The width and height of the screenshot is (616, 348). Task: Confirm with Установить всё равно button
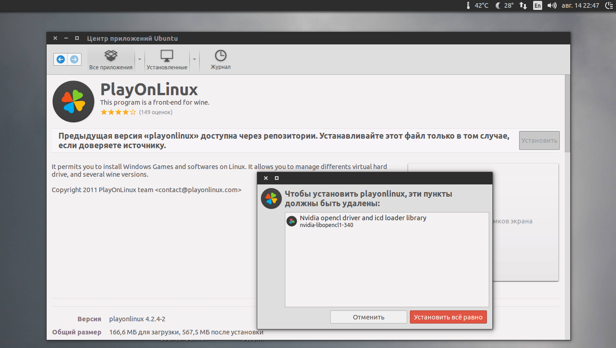point(448,317)
